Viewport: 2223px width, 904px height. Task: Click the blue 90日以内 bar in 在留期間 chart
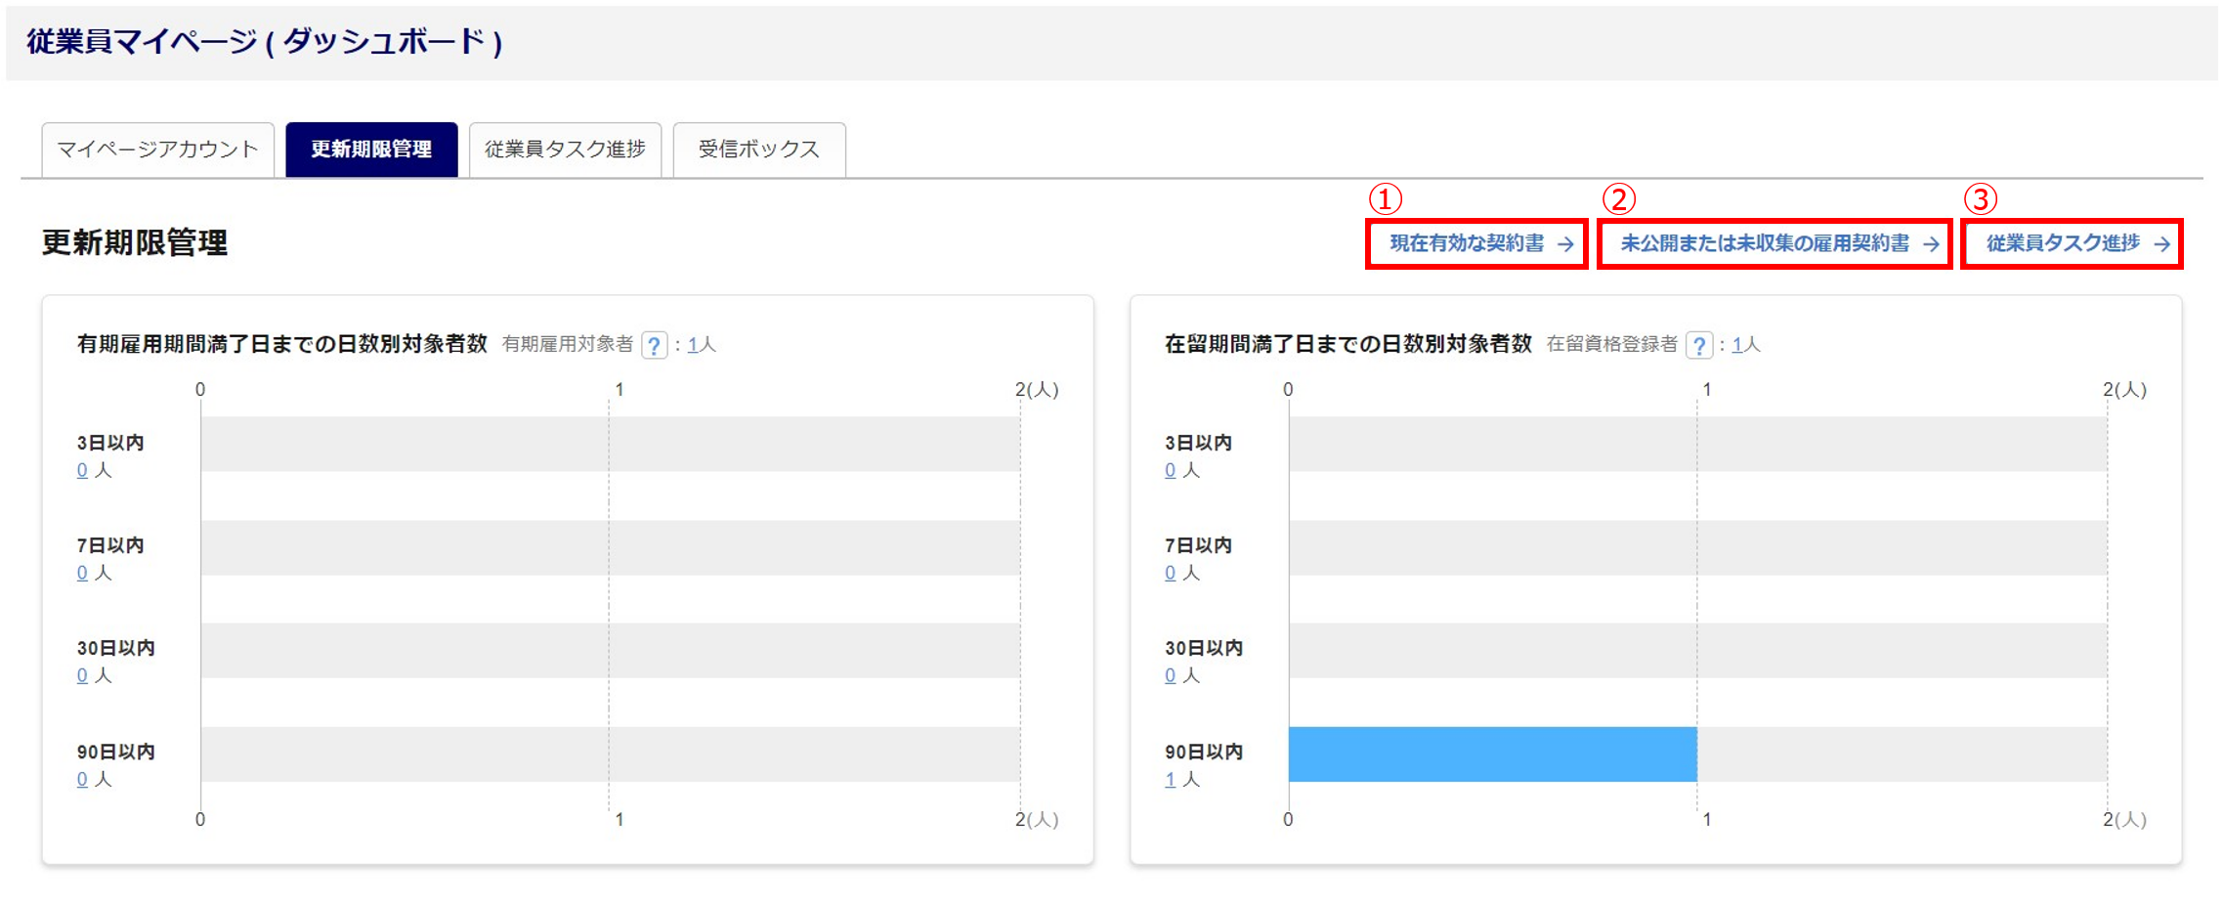pyautogui.click(x=1492, y=754)
